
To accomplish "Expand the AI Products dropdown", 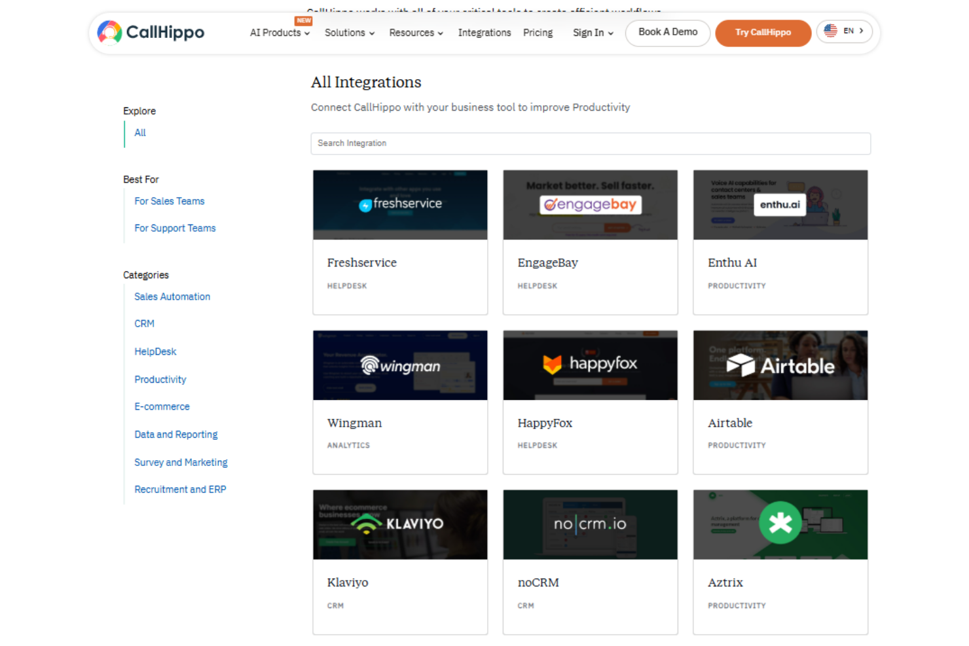I will pyautogui.click(x=279, y=33).
